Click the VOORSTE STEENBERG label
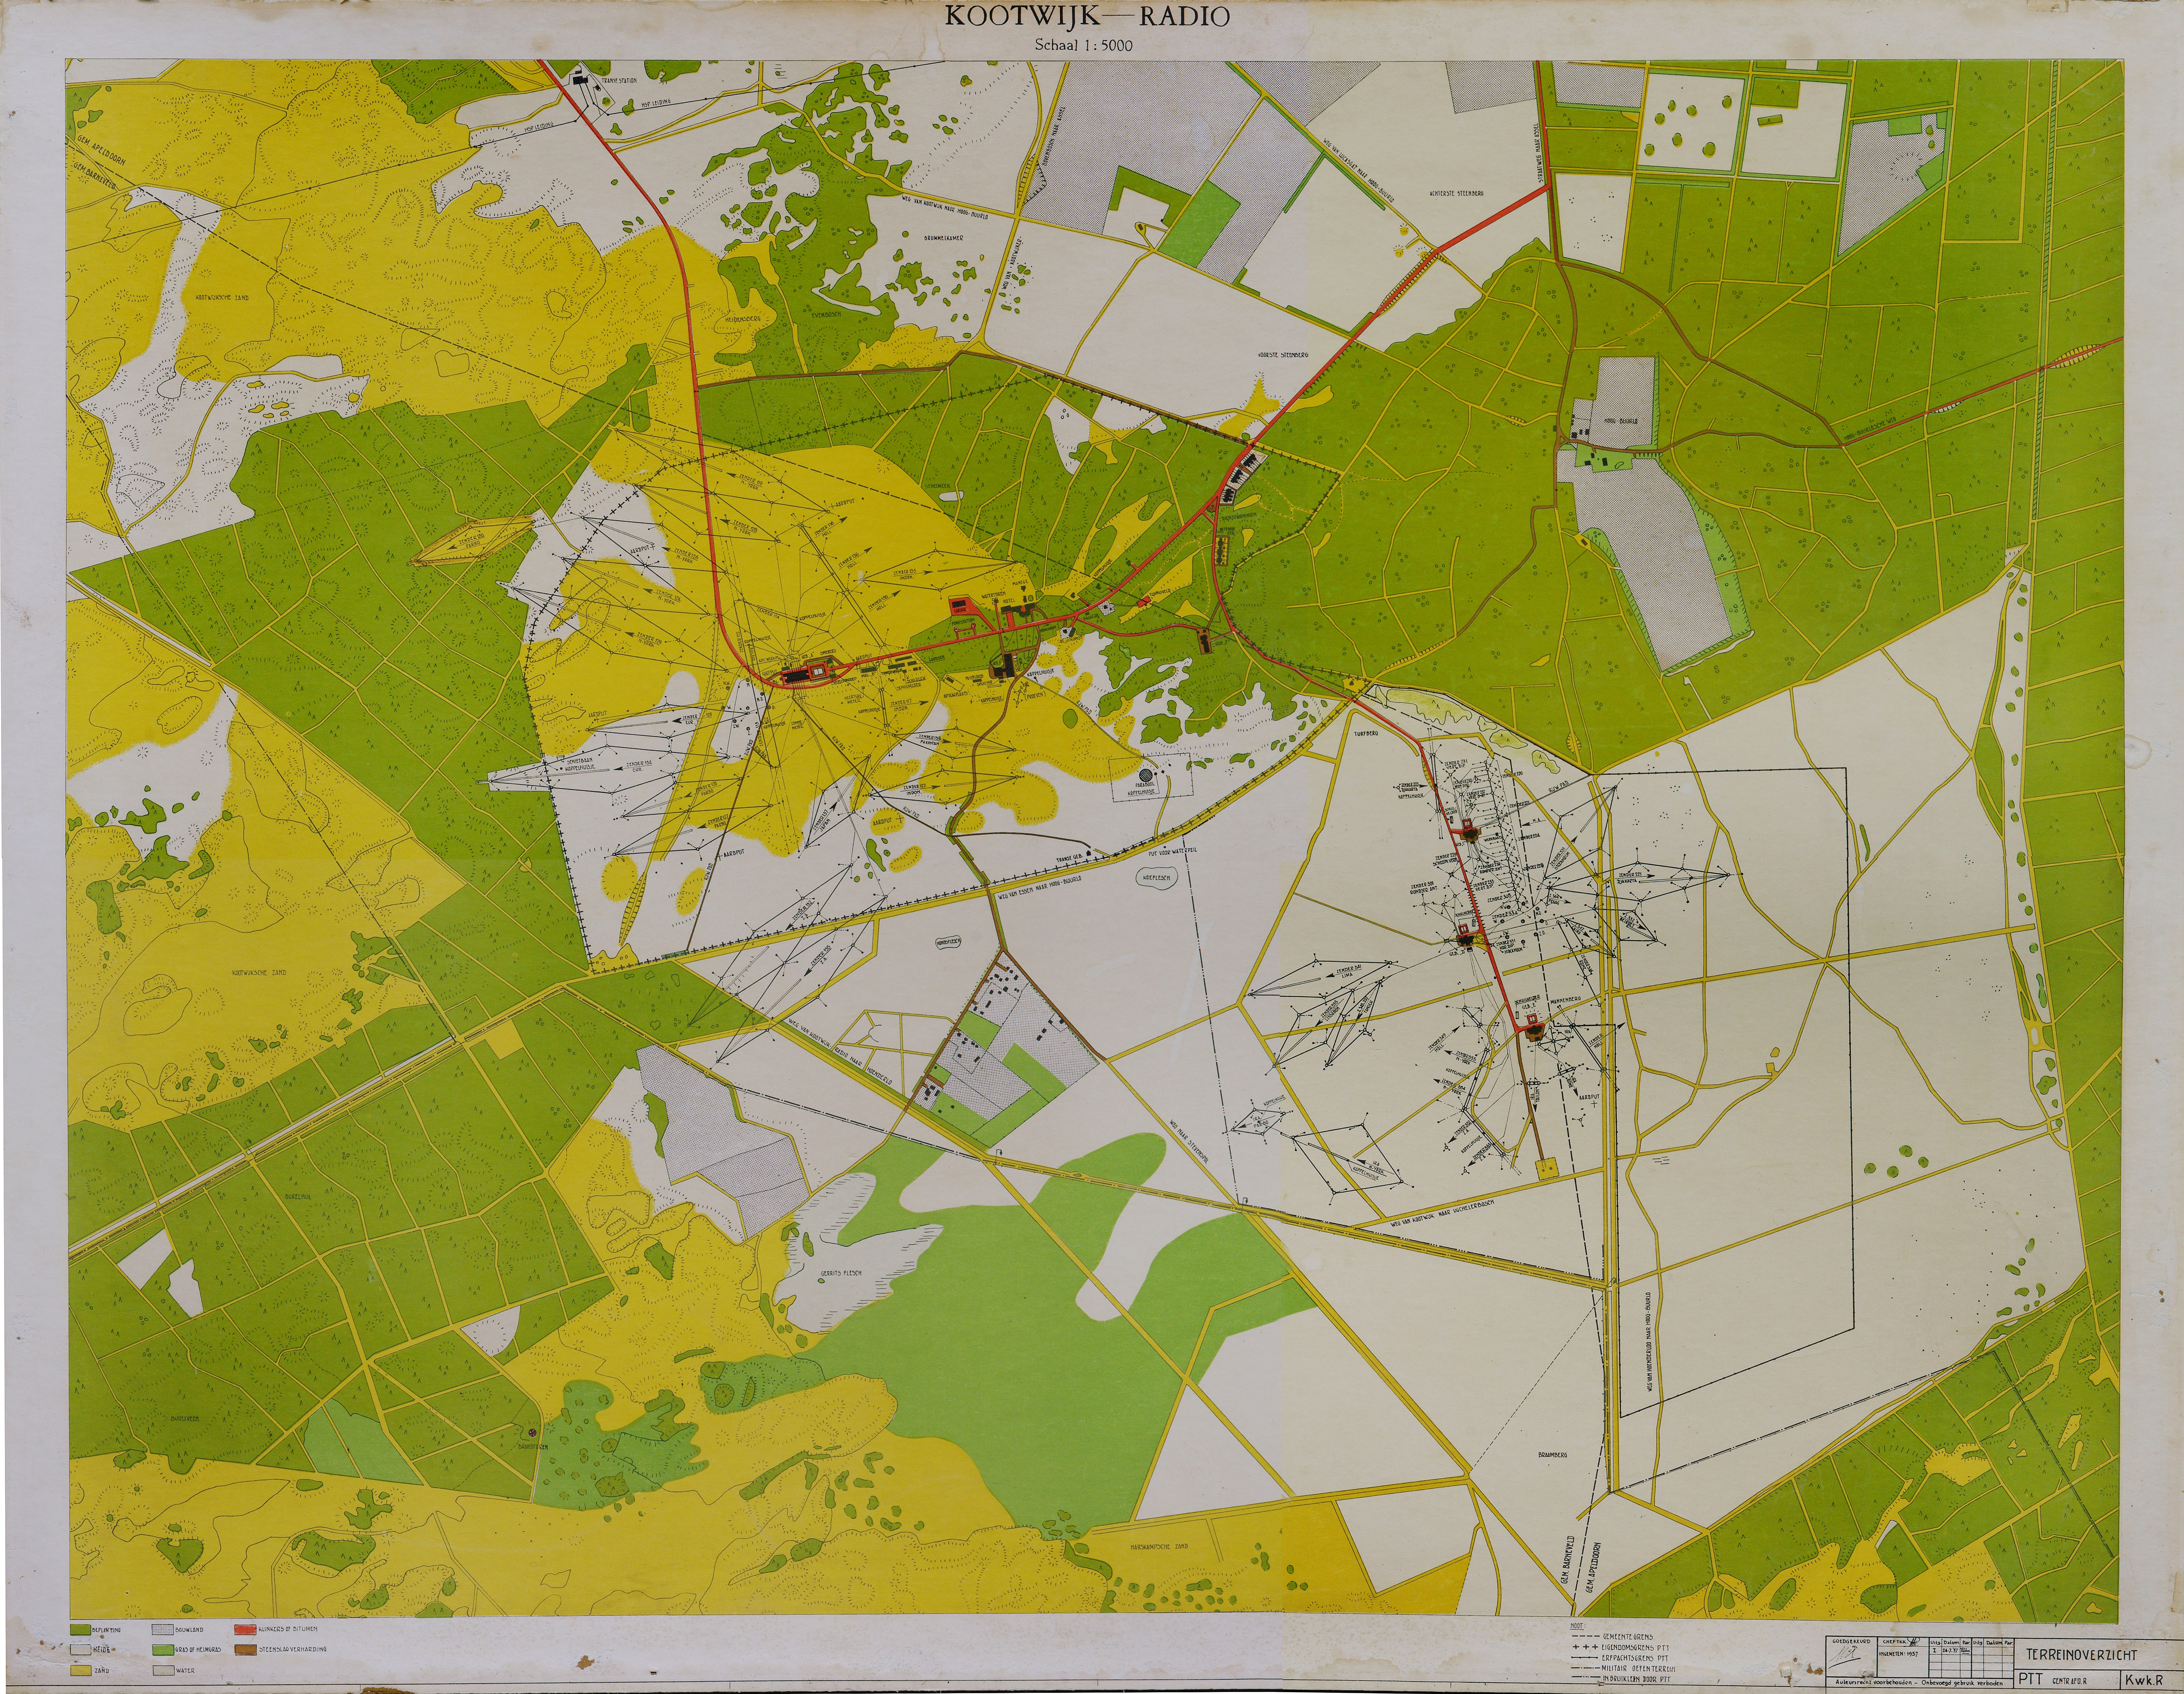The height and width of the screenshot is (1694, 2184). click(1283, 355)
